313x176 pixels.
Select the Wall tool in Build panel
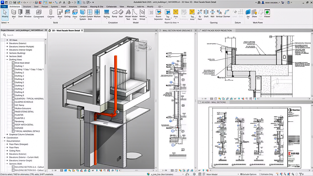click(x=14, y=14)
